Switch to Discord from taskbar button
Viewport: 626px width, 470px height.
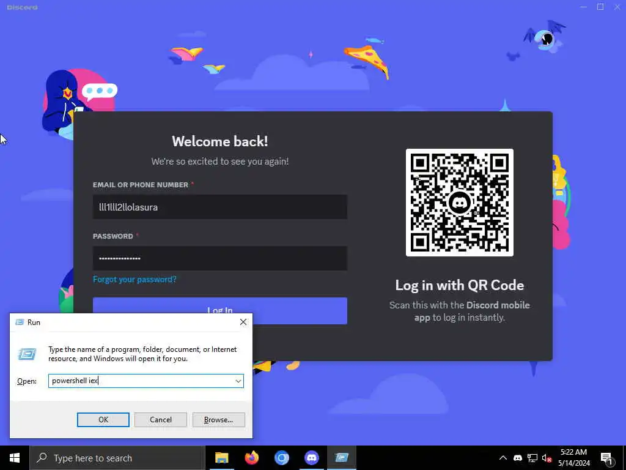311,458
